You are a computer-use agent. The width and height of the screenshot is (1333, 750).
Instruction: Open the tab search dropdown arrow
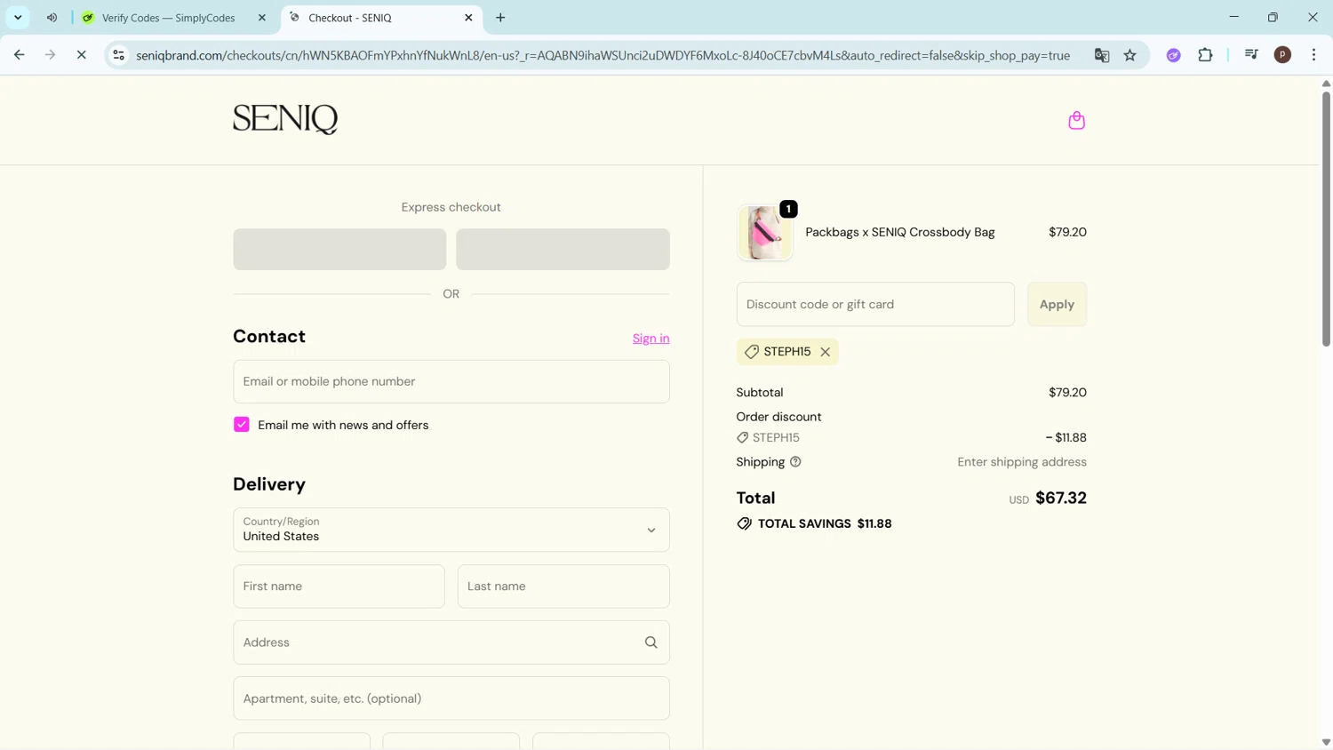[x=18, y=18]
